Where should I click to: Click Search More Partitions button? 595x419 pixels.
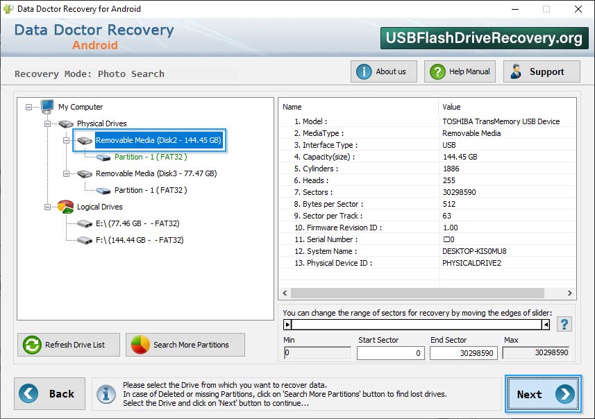click(x=185, y=345)
